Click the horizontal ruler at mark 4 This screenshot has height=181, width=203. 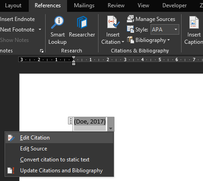click(x=142, y=60)
